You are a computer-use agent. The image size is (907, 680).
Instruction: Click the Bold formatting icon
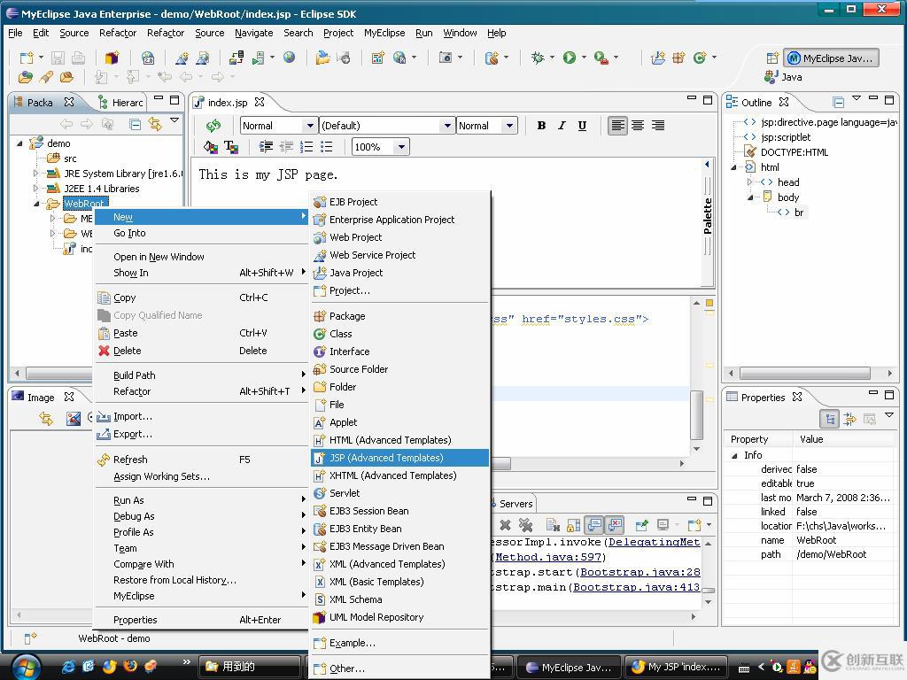point(541,126)
